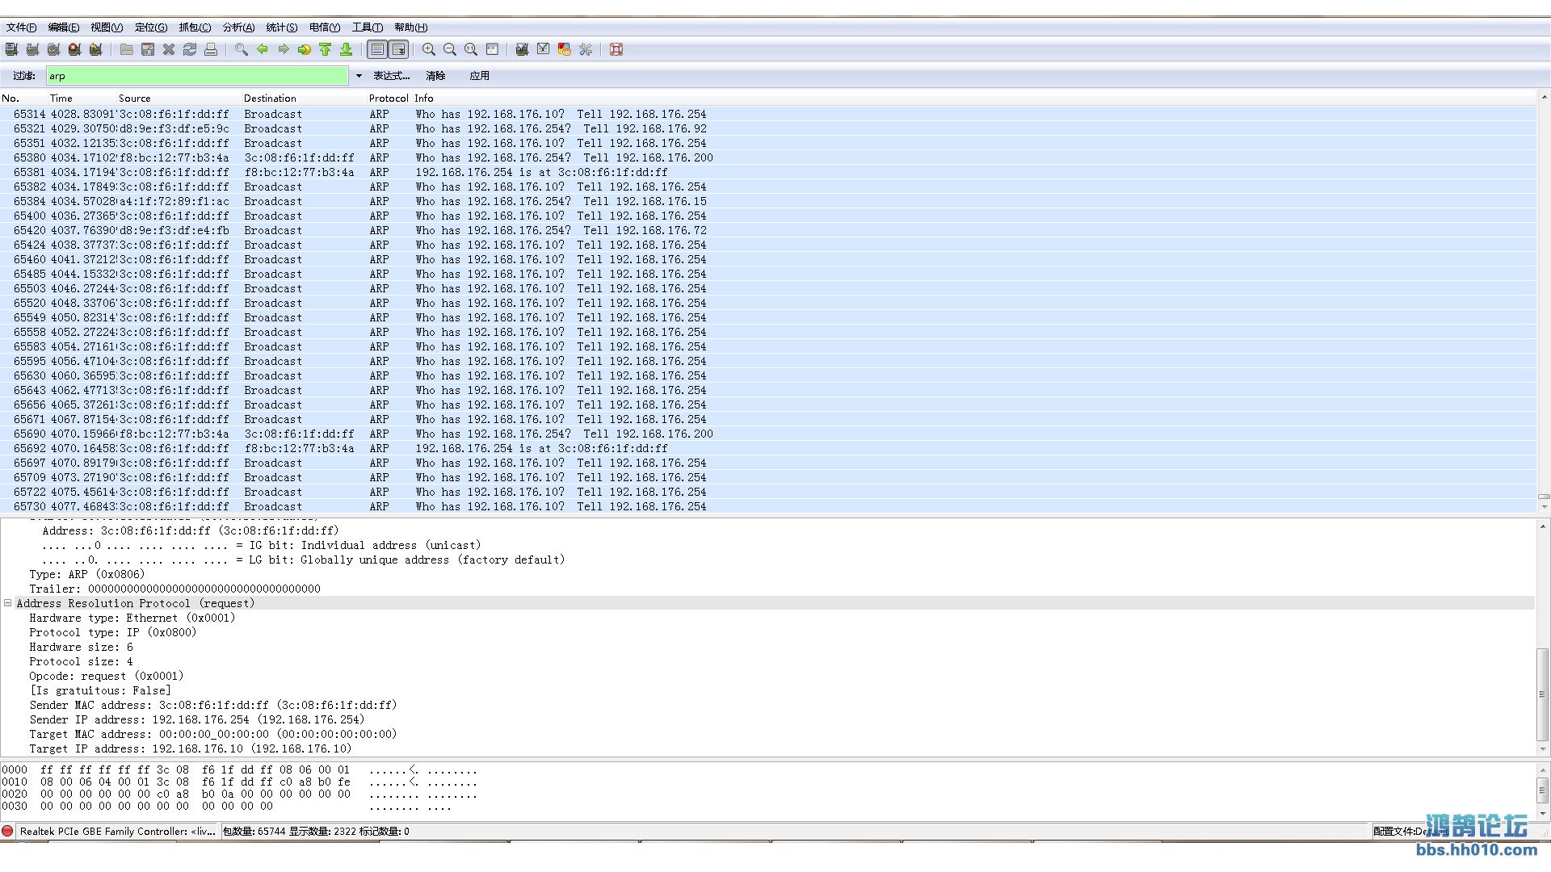Select the Opcode: request (0x0001) line
The height and width of the screenshot is (872, 1551).
pyautogui.click(x=107, y=676)
